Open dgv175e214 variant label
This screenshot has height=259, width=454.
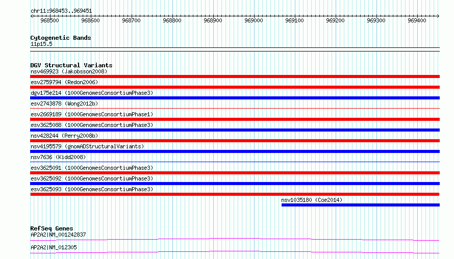click(92, 93)
